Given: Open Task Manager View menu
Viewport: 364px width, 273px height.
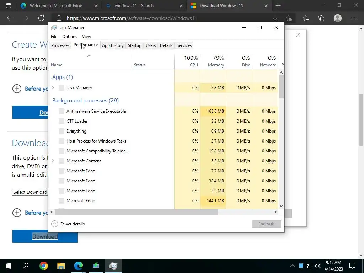Looking at the screenshot, I should [86, 37].
